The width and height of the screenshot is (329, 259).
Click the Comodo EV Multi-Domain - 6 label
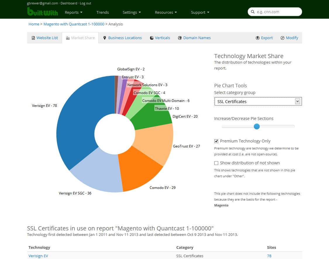(166, 101)
